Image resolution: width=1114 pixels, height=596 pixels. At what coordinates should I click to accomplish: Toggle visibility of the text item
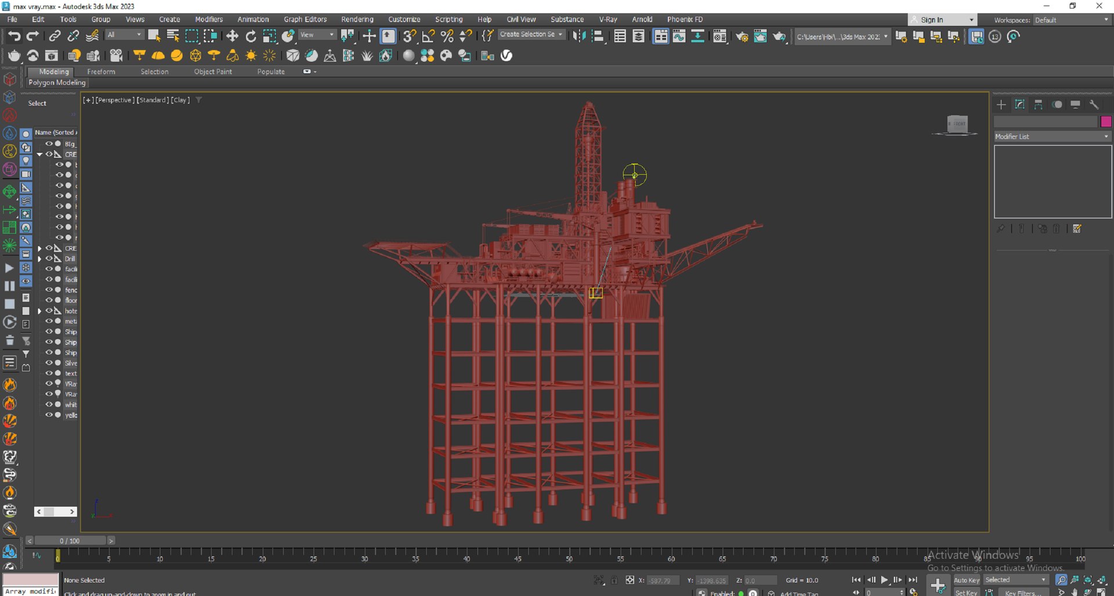(49, 373)
